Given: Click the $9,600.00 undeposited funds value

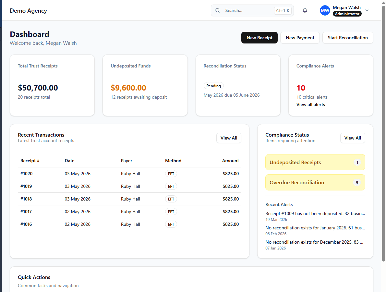Looking at the screenshot, I should point(128,88).
